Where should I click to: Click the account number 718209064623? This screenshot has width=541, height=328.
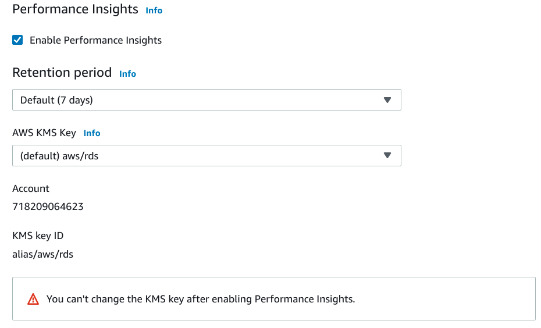(x=48, y=206)
